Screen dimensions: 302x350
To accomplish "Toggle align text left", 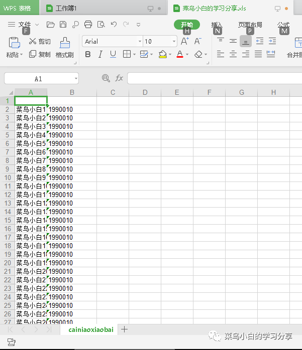I will (221, 54).
